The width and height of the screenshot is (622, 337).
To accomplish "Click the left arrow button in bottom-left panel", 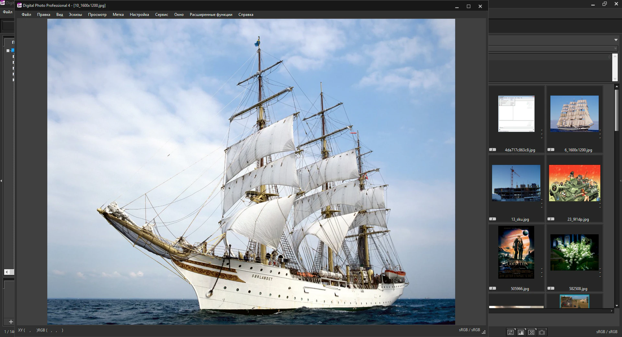I will click(6, 272).
